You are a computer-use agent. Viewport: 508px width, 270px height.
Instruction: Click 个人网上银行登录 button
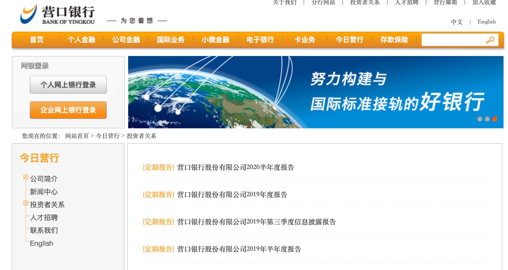pyautogui.click(x=68, y=85)
